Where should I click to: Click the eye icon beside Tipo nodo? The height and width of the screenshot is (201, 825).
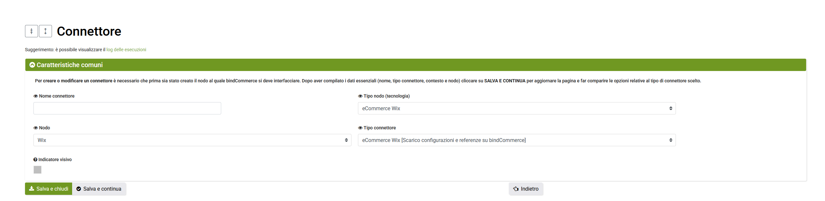pyautogui.click(x=360, y=96)
